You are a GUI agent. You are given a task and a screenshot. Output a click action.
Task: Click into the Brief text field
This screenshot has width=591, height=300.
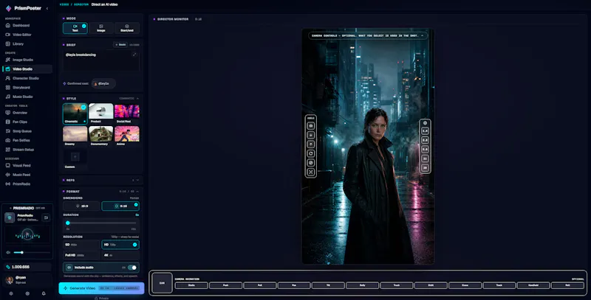click(101, 61)
